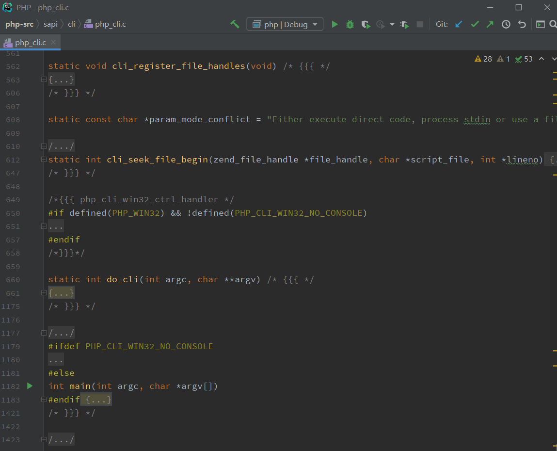557x451 pixels.
Task: Click the 53 typos indicator
Action: click(x=524, y=59)
